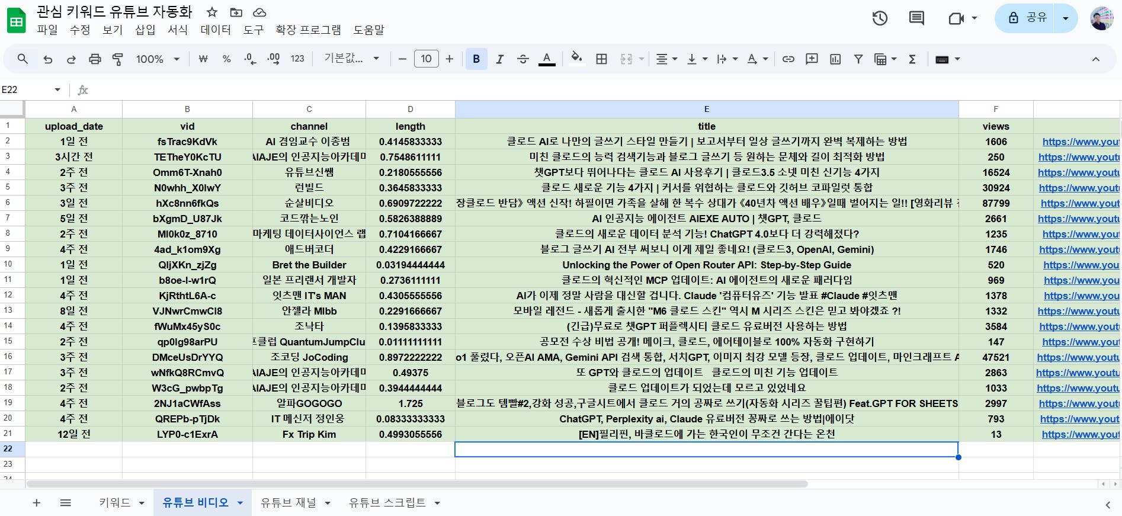The height and width of the screenshot is (516, 1122).
Task: Open the cell borders tool
Action: pyautogui.click(x=601, y=59)
